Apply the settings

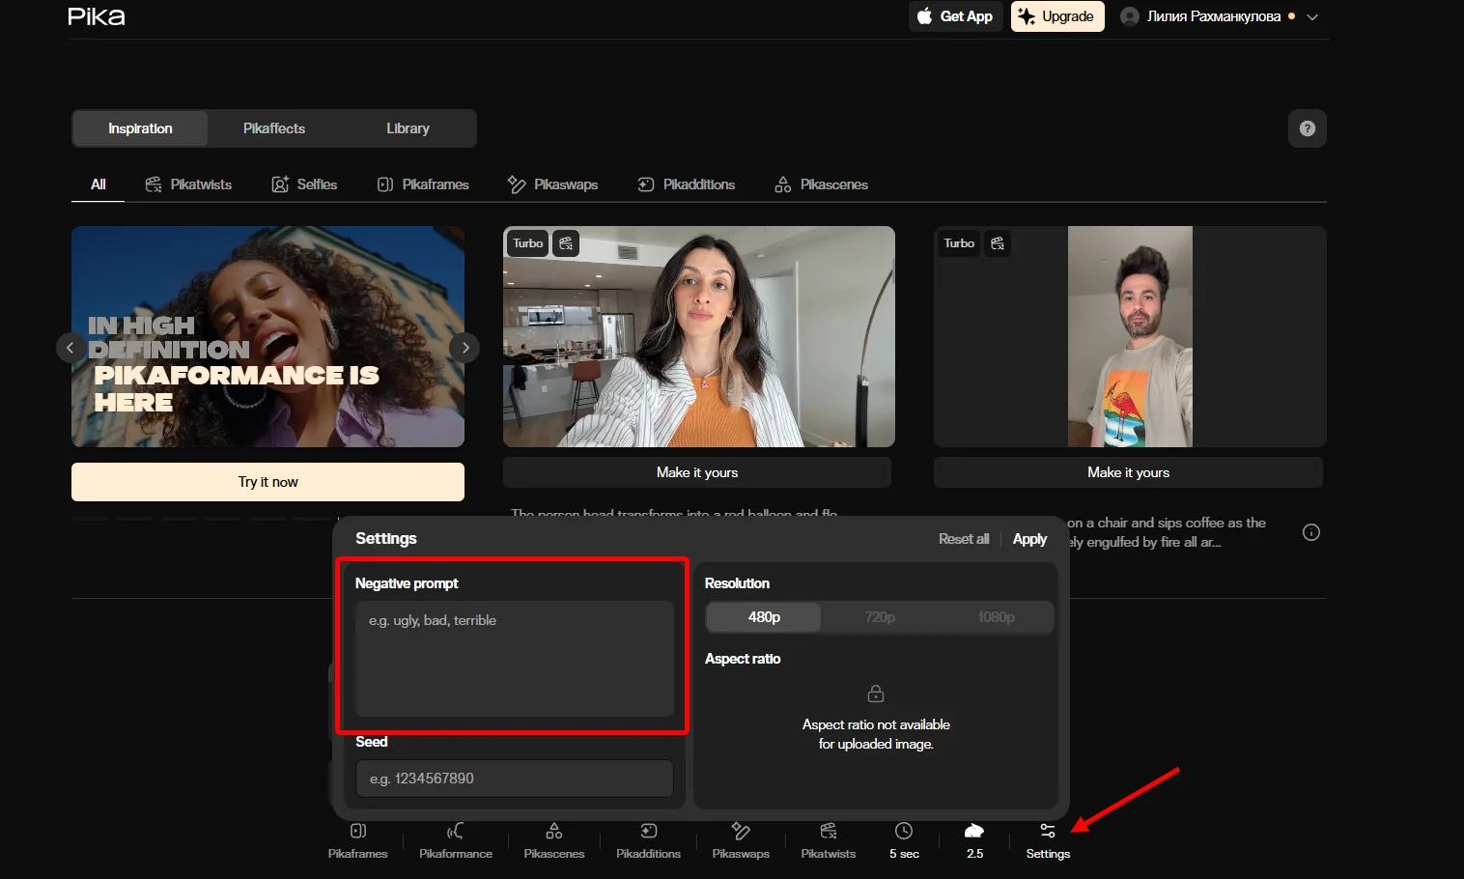click(x=1029, y=539)
